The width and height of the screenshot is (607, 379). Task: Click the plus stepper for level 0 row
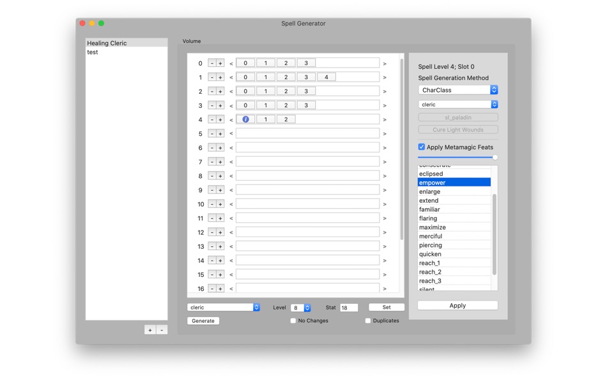(220, 63)
